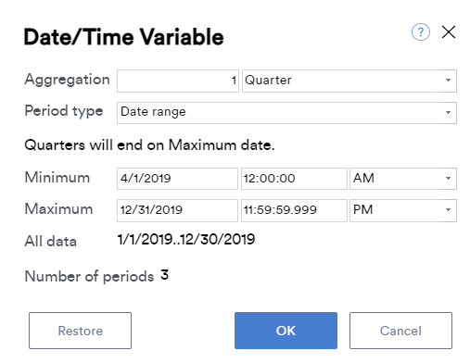The image size is (470, 363).
Task: Open the Period type Date range dropdown
Action: pyautogui.click(x=286, y=113)
